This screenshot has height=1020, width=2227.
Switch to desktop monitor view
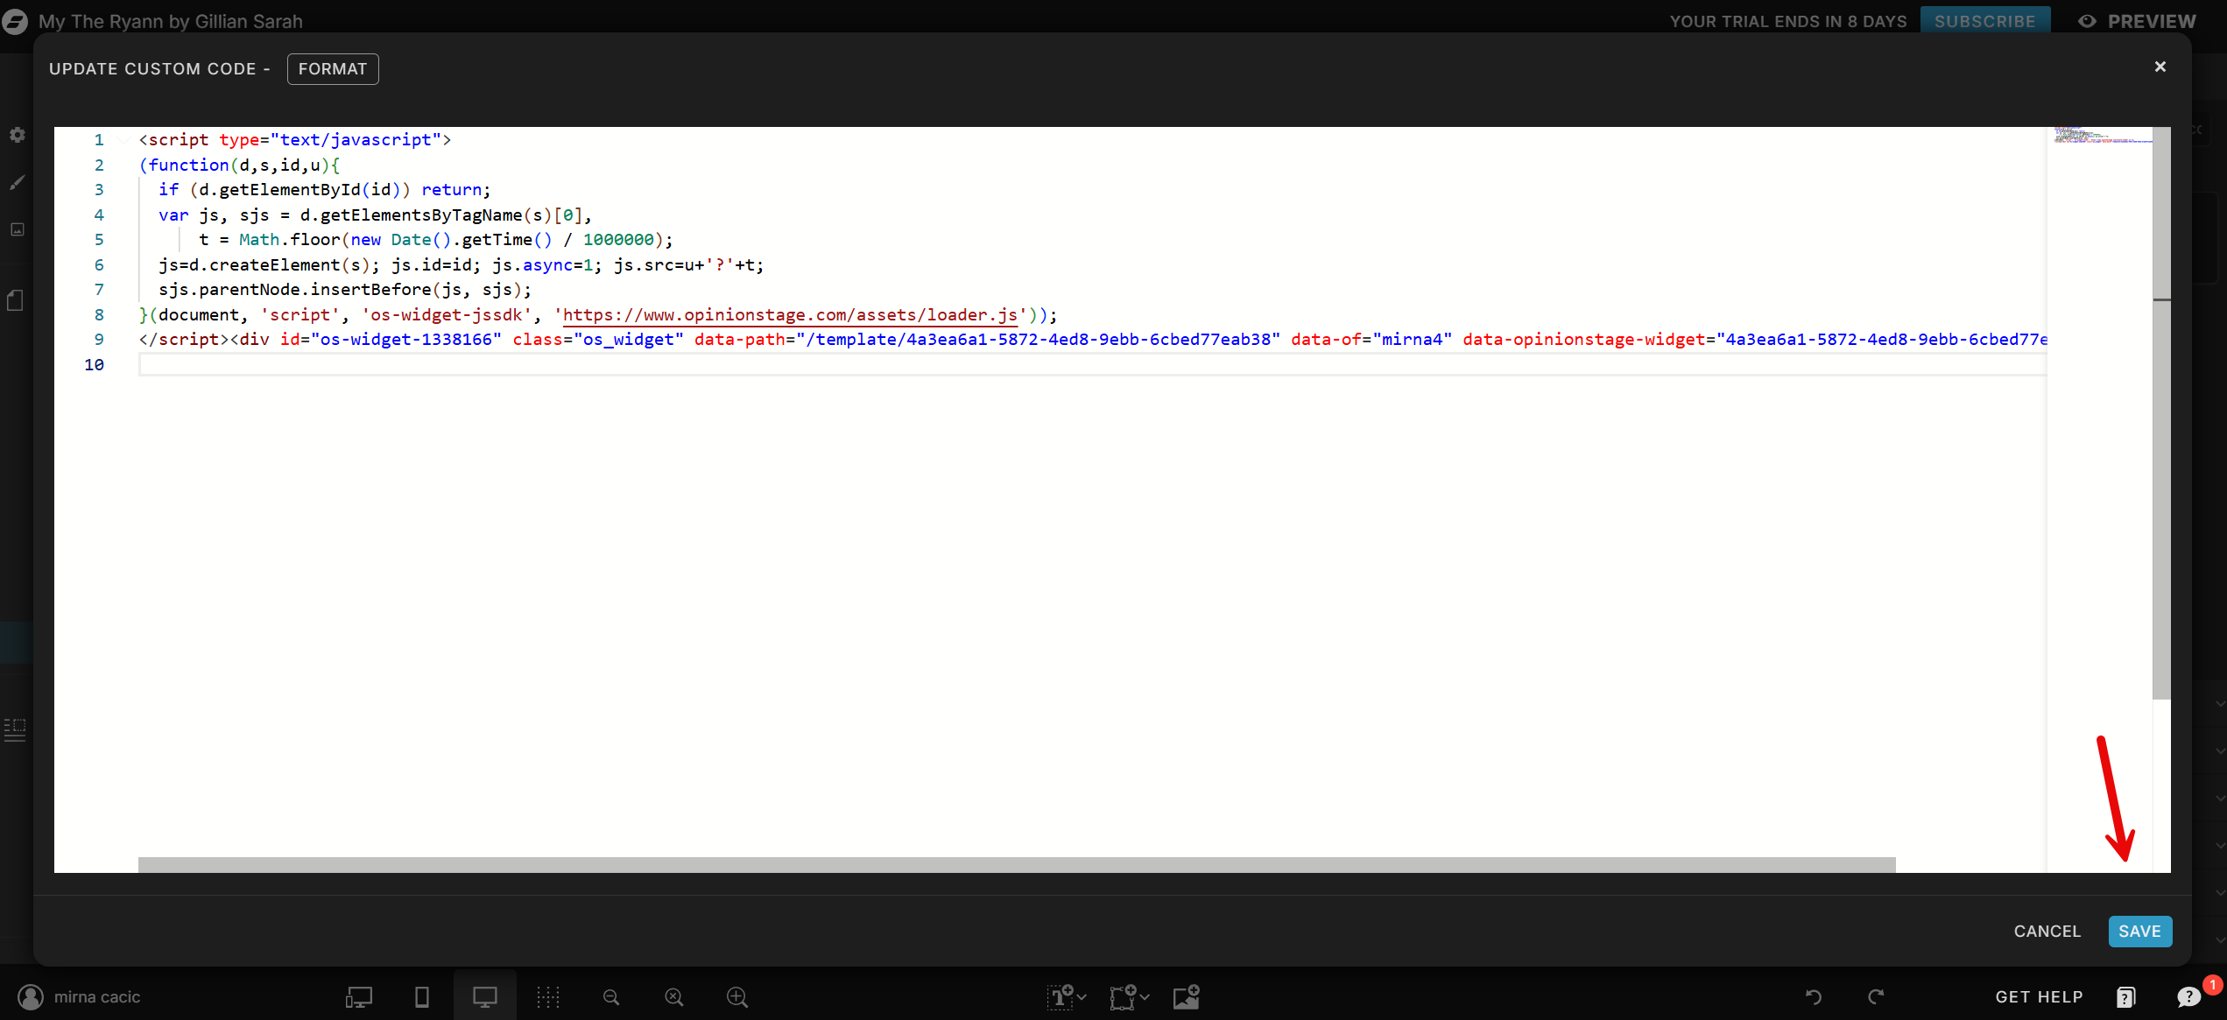[x=484, y=996]
